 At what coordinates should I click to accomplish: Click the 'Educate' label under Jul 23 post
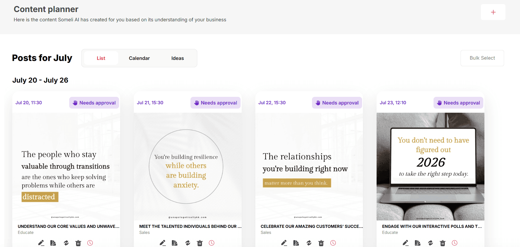[390, 232]
